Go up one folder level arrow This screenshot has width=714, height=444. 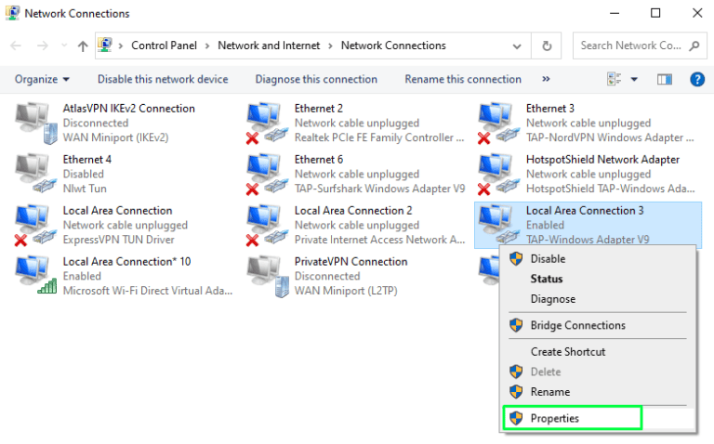coord(83,46)
